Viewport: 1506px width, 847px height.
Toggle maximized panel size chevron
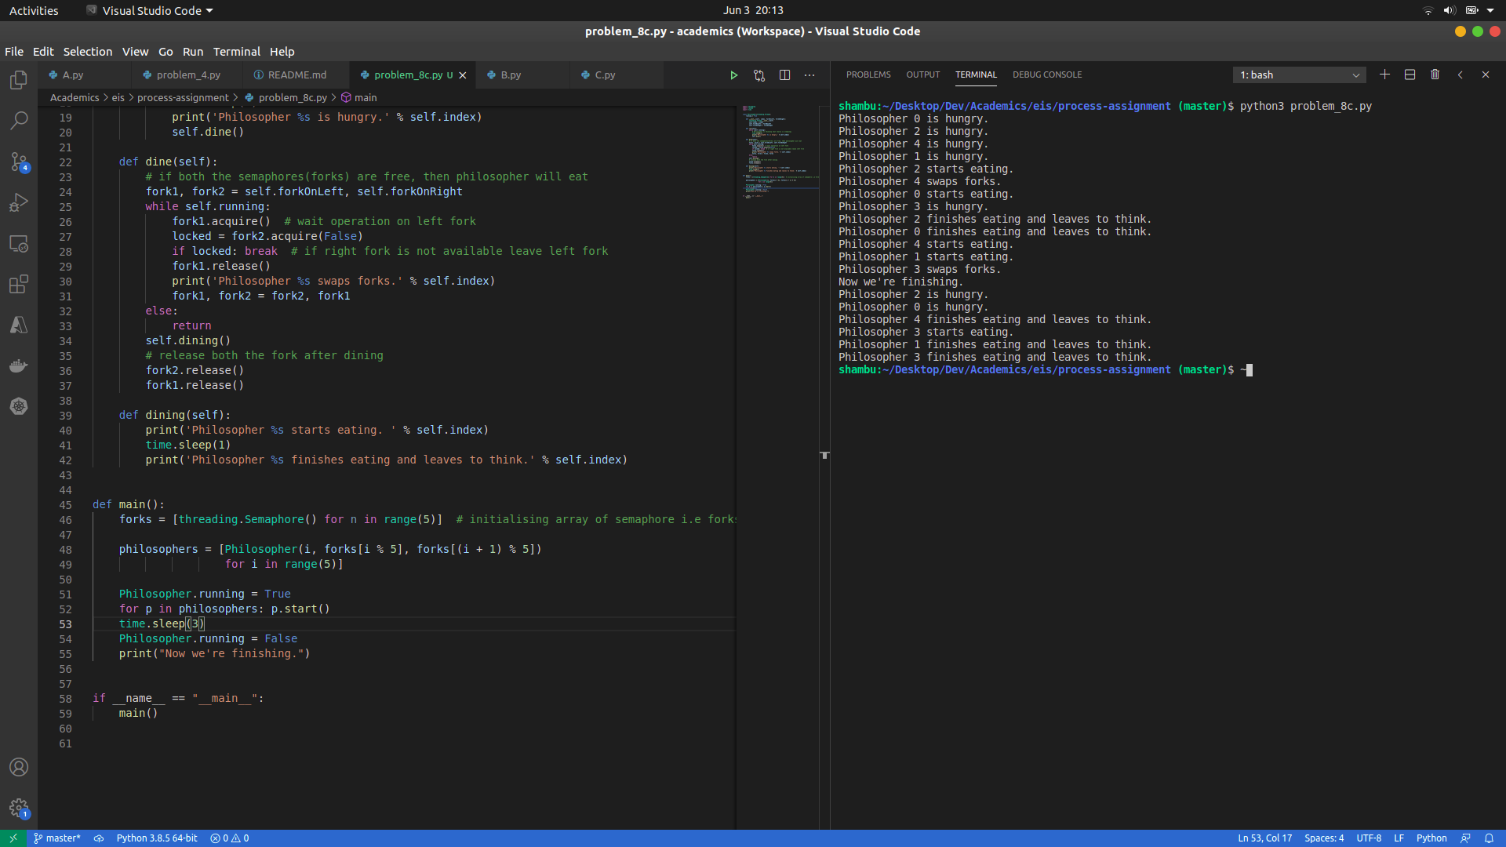pos(1460,75)
